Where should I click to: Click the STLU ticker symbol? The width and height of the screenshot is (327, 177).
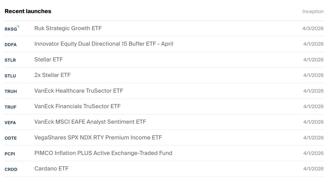(10, 76)
